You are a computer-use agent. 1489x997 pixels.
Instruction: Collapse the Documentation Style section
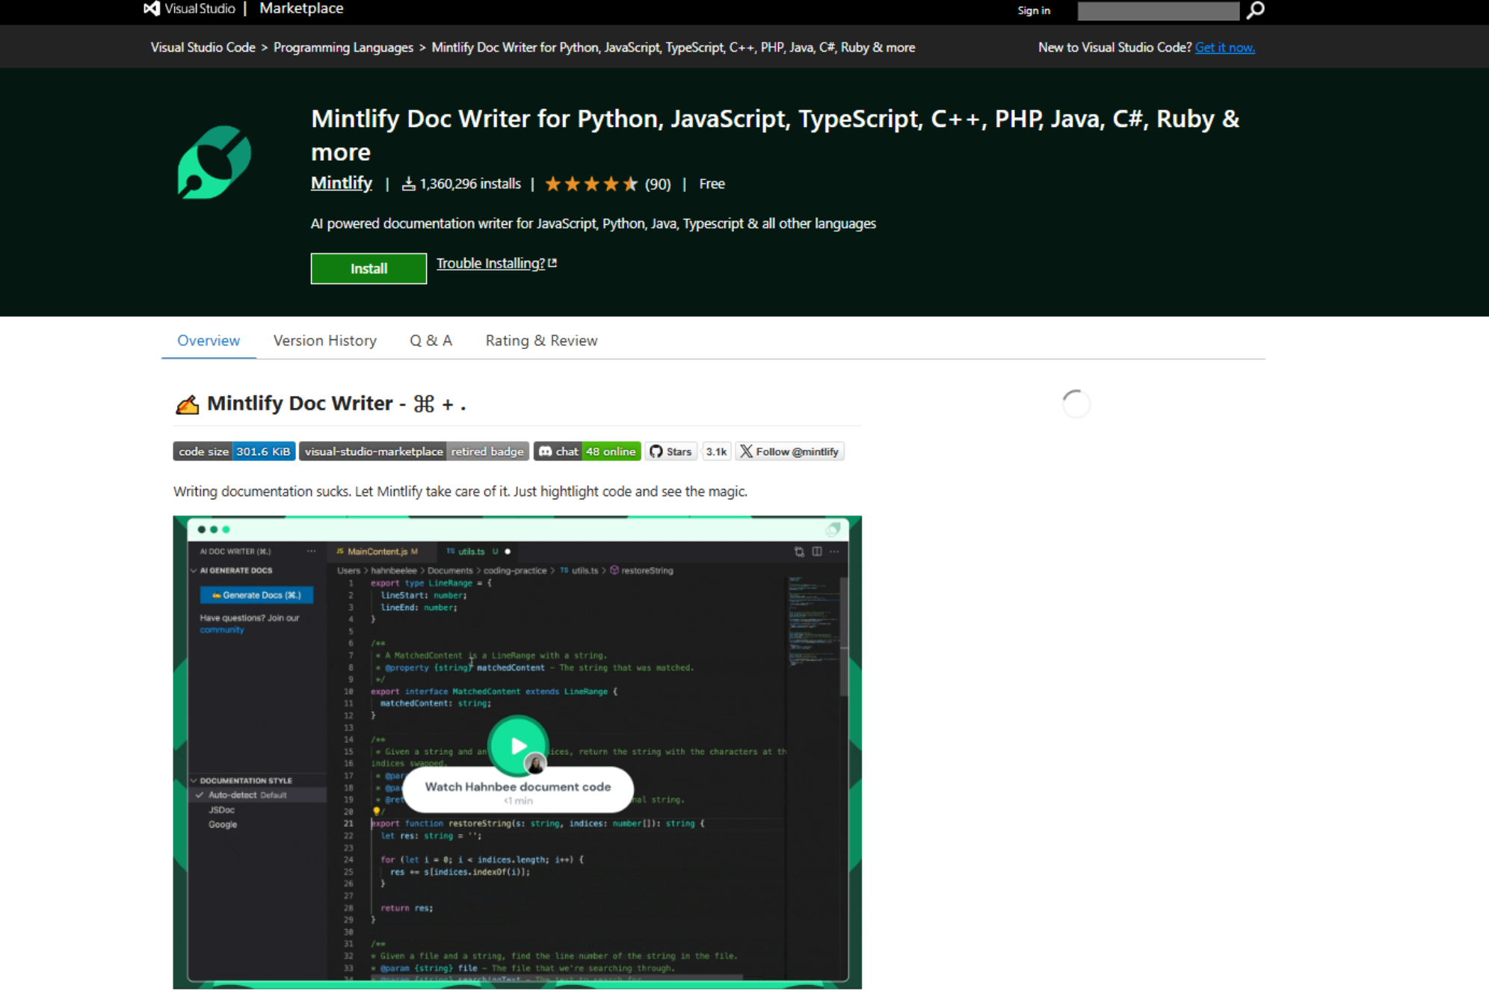pos(194,780)
